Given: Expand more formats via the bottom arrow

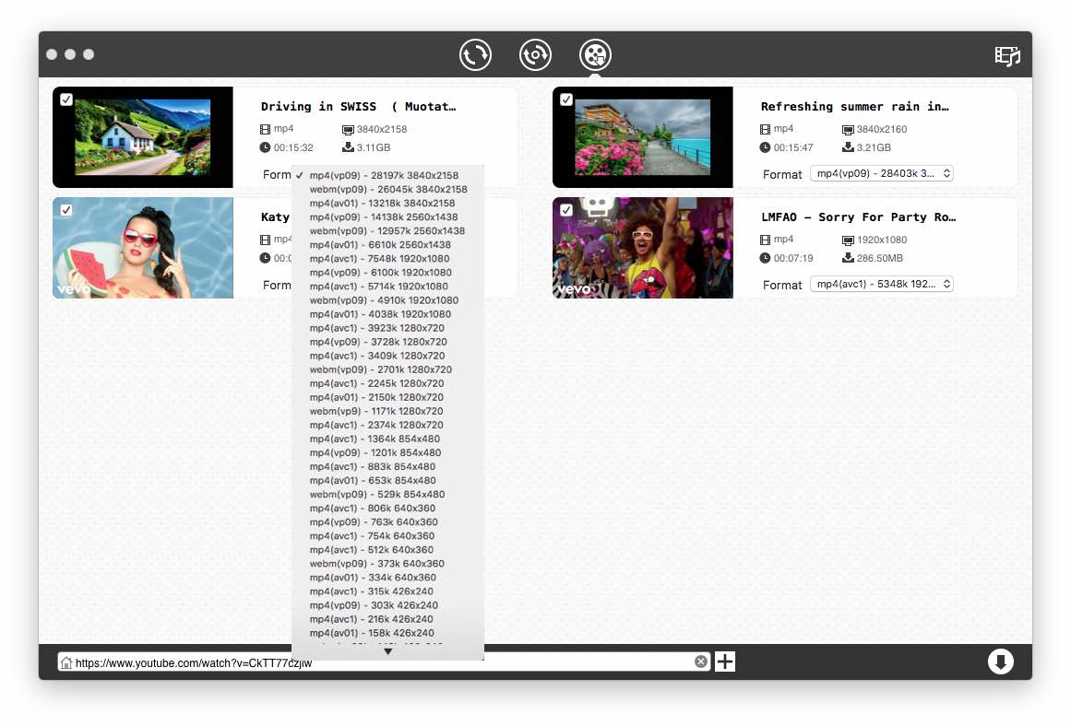Looking at the screenshot, I should tap(388, 651).
